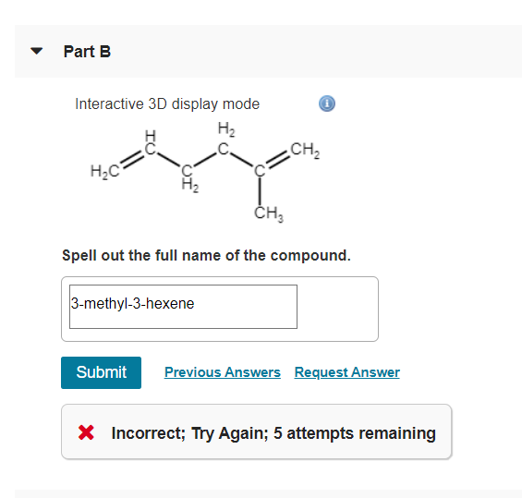
Task: Select the lower CH2 carbon with H2 below
Action: (x=188, y=178)
